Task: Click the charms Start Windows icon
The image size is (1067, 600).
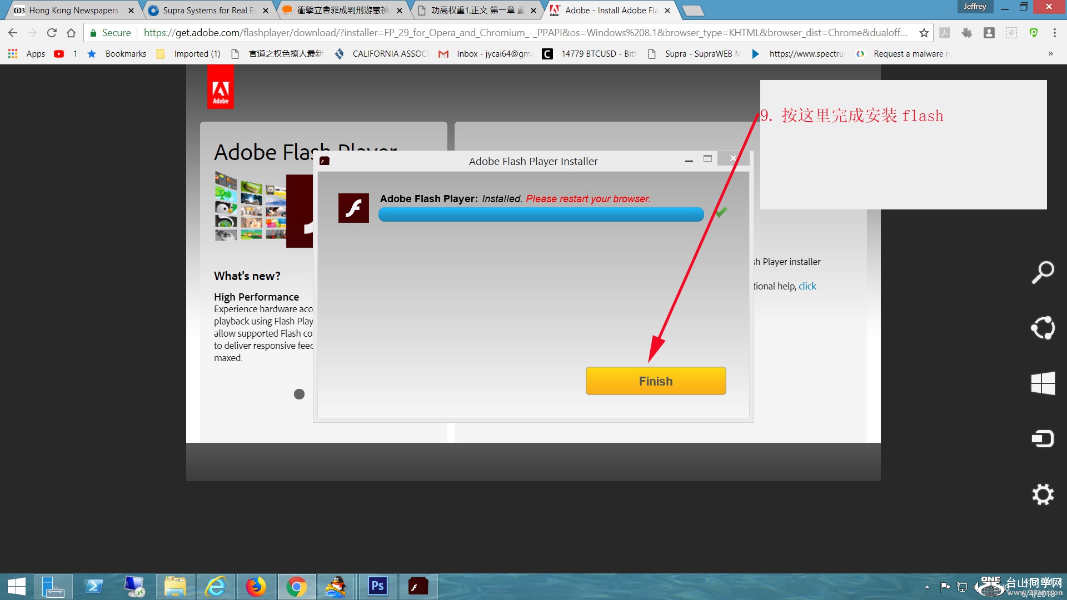Action: point(1043,383)
